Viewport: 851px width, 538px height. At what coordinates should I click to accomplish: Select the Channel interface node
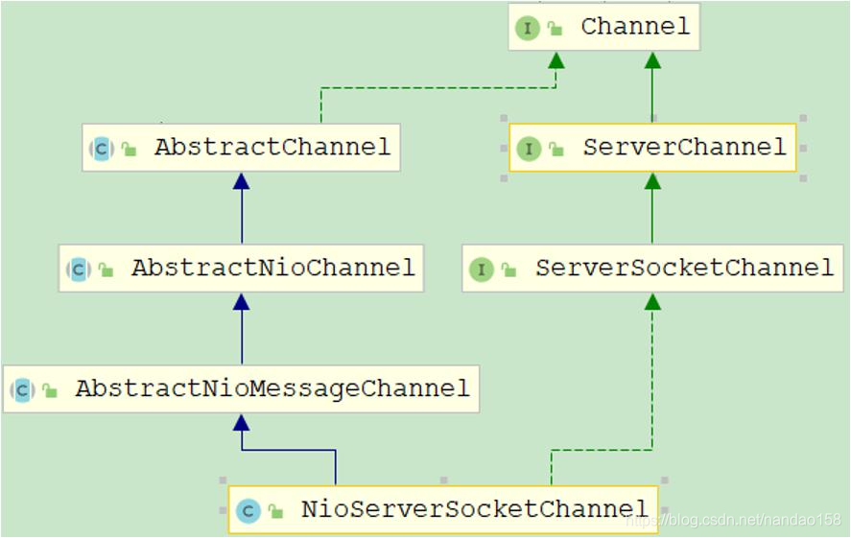[x=604, y=27]
